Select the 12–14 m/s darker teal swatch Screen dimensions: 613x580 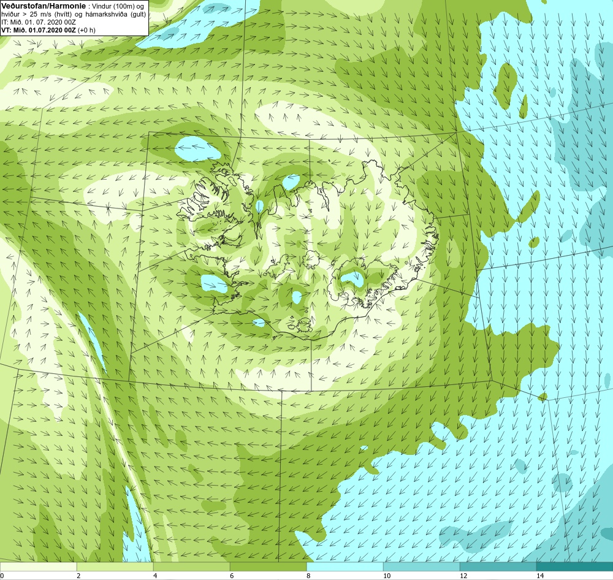coord(498,567)
